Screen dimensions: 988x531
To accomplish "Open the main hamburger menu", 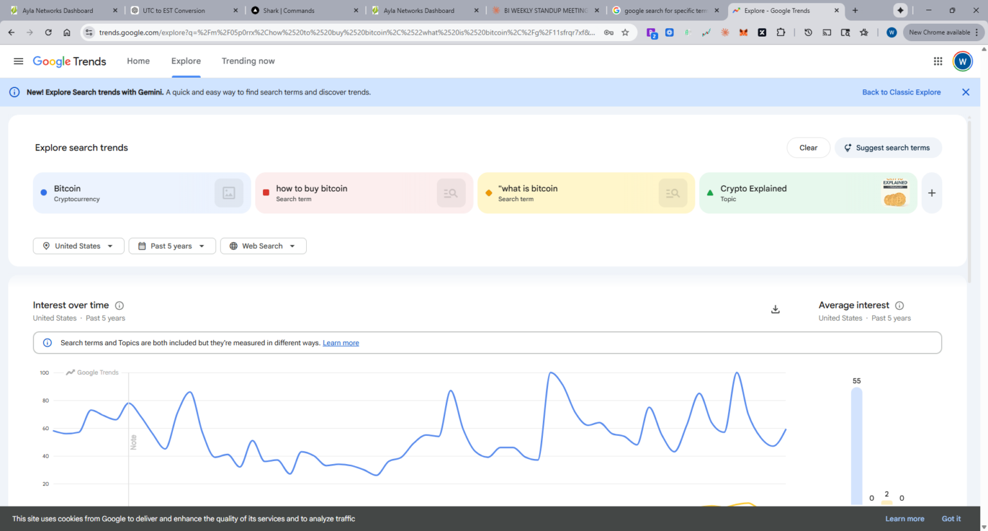I will (18, 61).
